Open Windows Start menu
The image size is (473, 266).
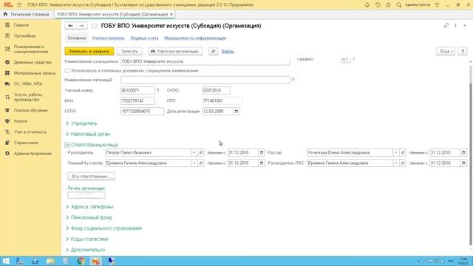point(6,261)
